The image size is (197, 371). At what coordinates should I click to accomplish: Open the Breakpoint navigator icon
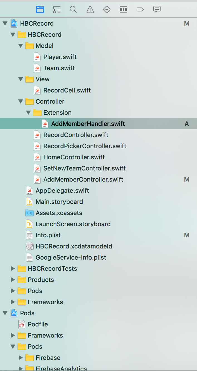click(140, 9)
